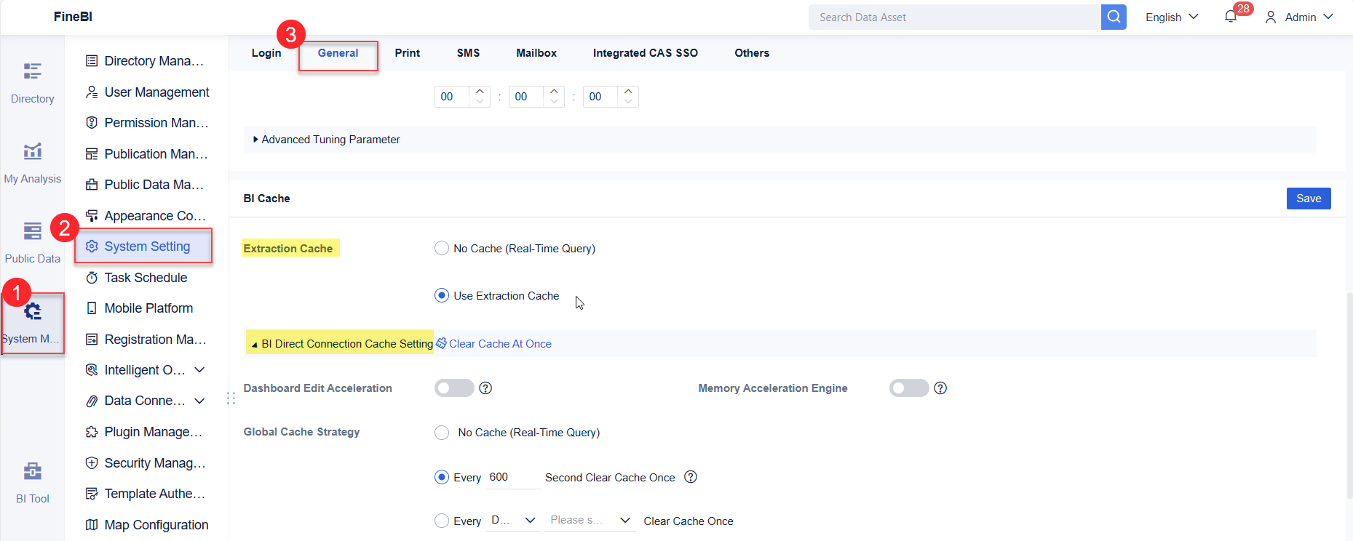The height and width of the screenshot is (541, 1353).
Task: Click the Mobile Platform icon
Action: coord(92,308)
